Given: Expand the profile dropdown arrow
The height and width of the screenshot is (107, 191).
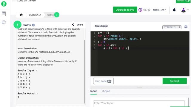Looking at the screenshot, I should (188, 10).
